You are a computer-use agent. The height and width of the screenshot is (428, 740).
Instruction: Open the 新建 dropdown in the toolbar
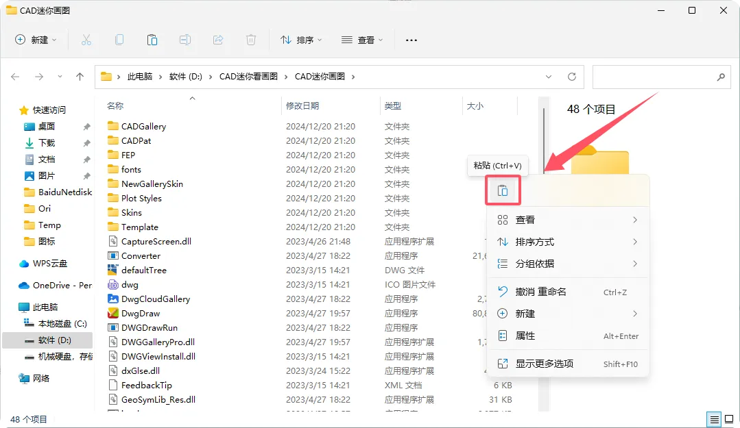coord(36,40)
